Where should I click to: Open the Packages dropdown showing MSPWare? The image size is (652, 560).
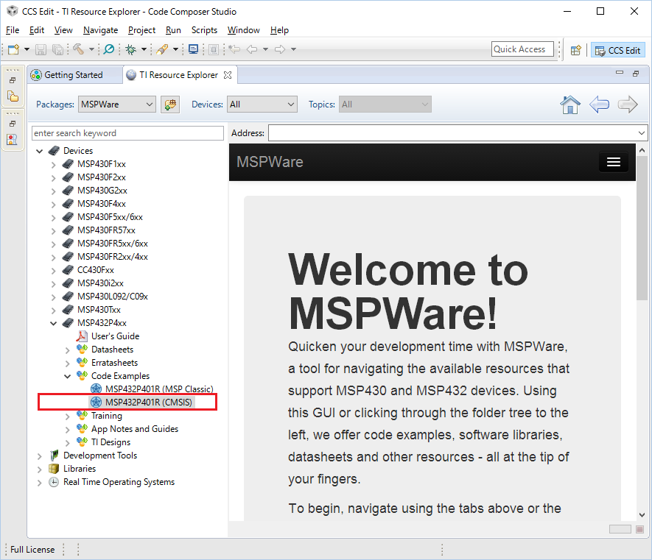pos(117,104)
